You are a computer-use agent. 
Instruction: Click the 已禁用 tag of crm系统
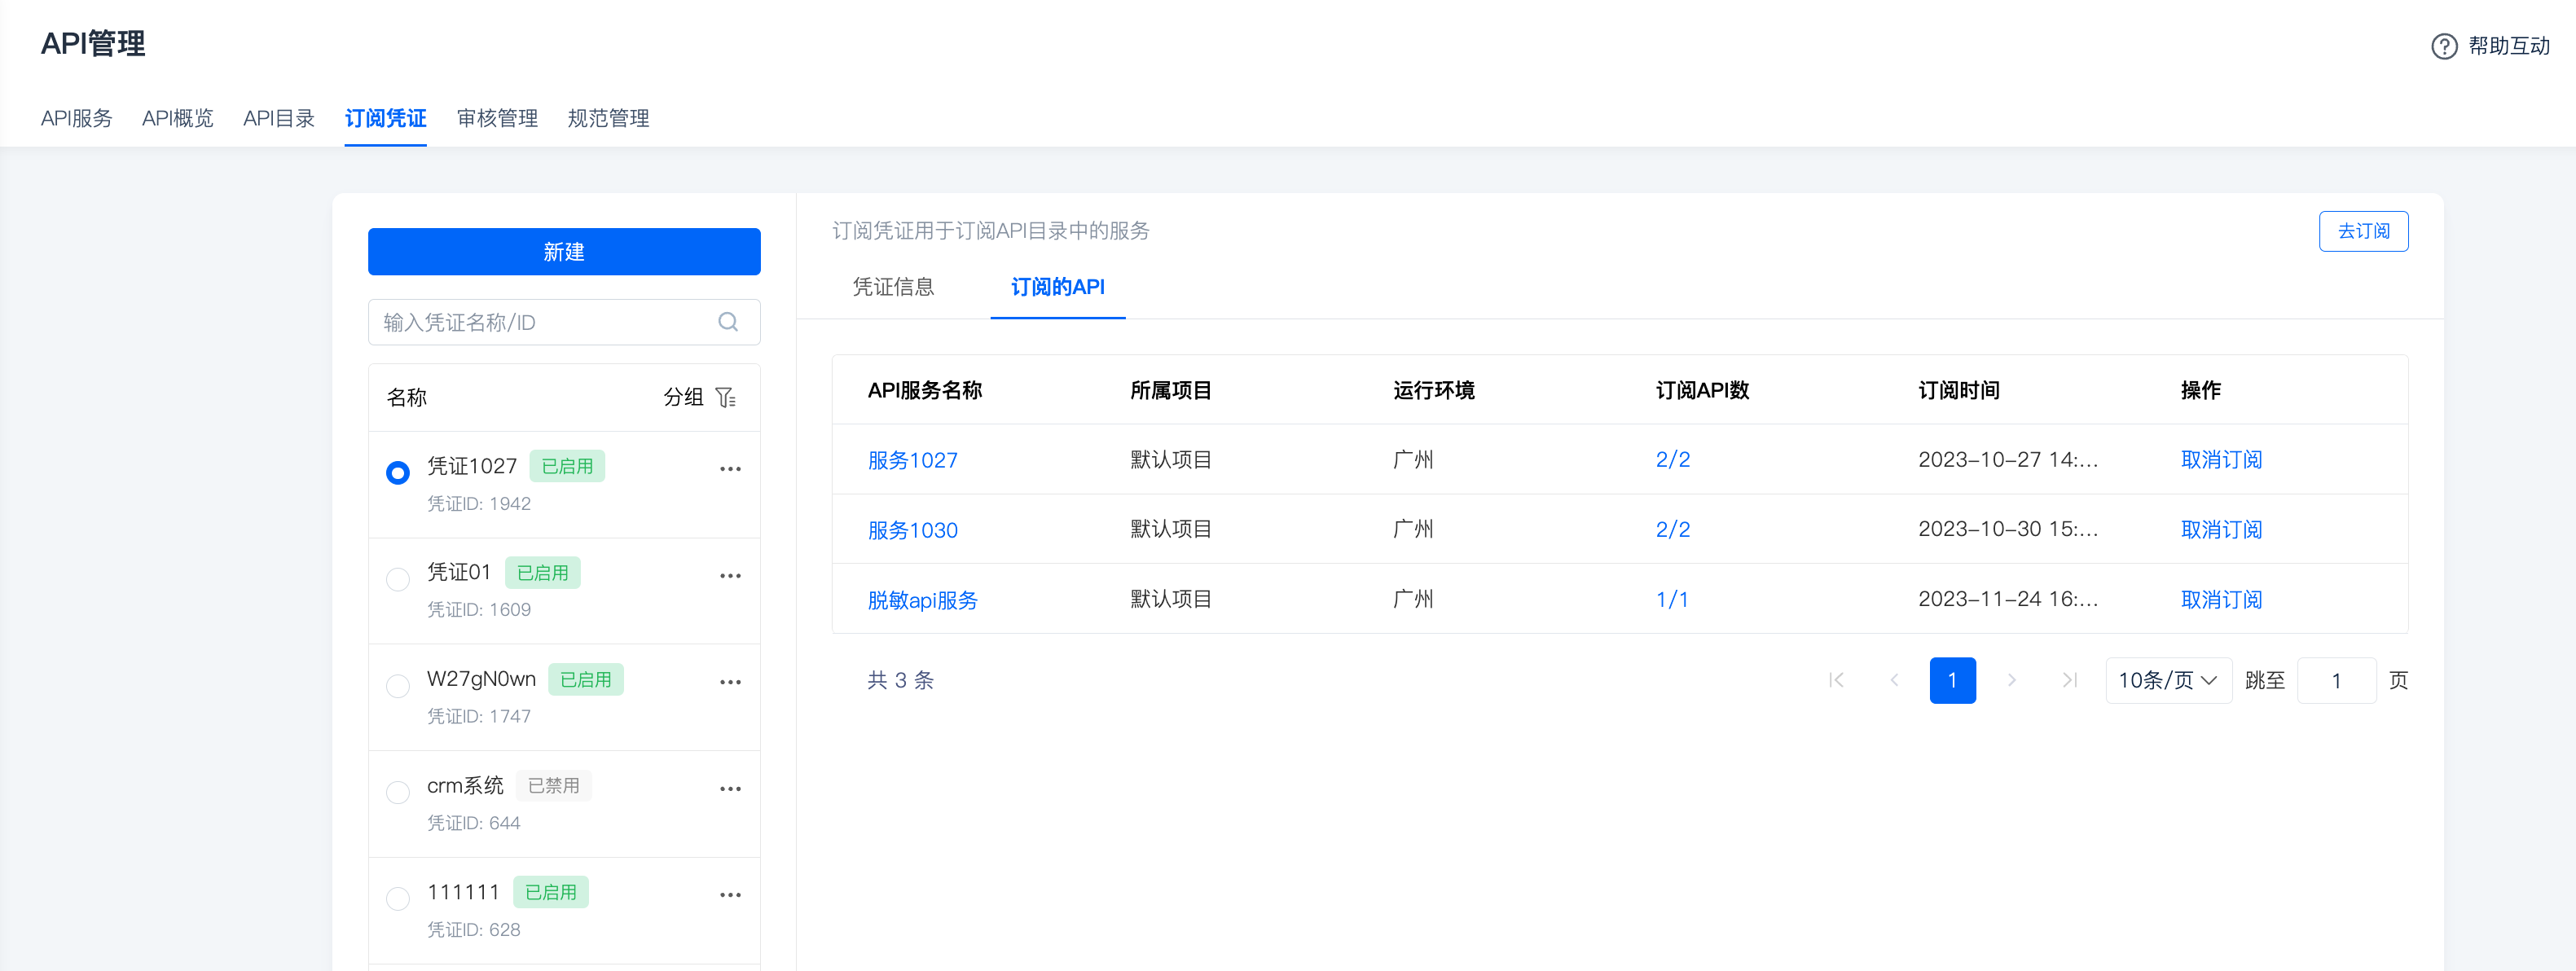click(x=553, y=786)
